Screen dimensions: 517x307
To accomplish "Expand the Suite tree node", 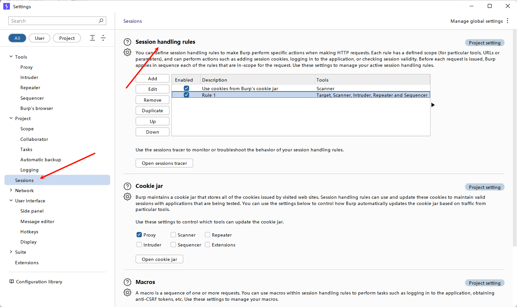I will (x=11, y=252).
